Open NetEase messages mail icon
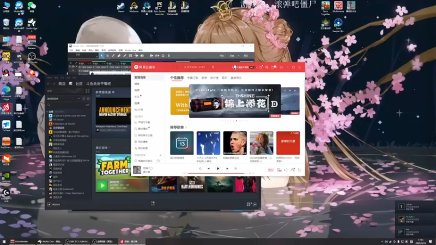Viewport: 436px width, 245px height. [274, 67]
